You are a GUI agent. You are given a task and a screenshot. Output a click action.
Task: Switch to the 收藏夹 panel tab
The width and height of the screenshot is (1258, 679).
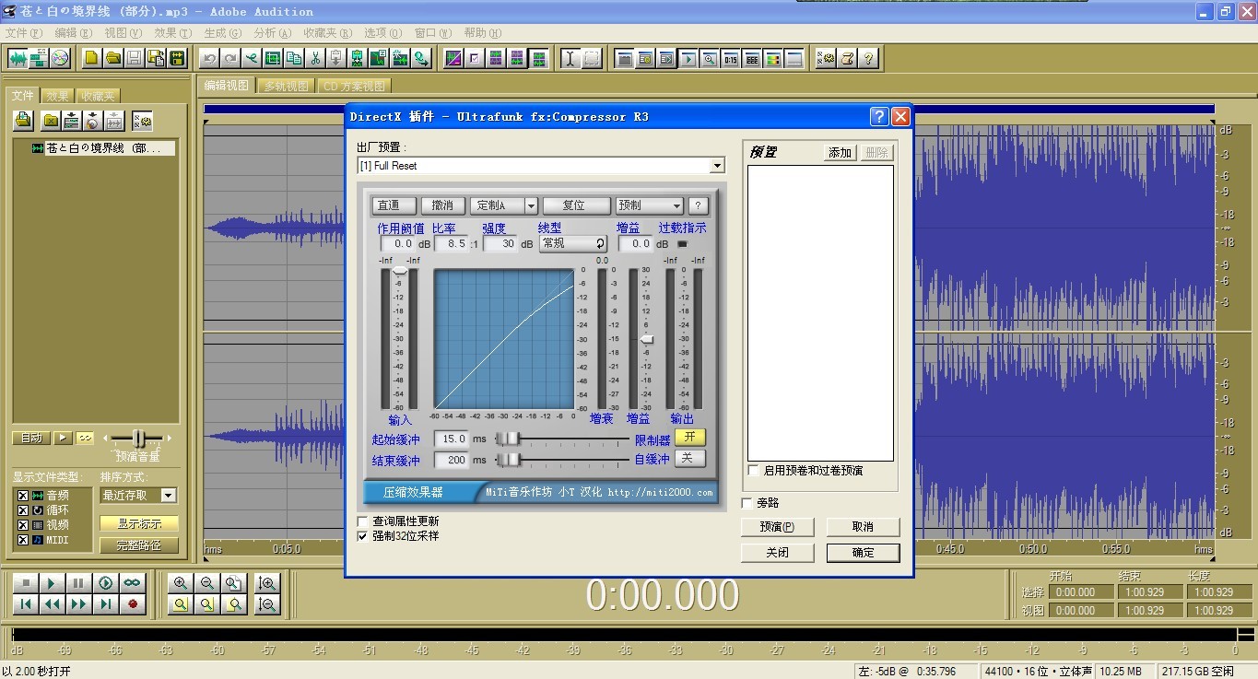[x=97, y=96]
